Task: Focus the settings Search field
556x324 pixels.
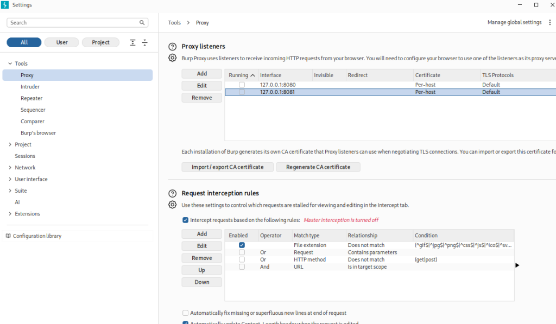Action: click(77, 23)
